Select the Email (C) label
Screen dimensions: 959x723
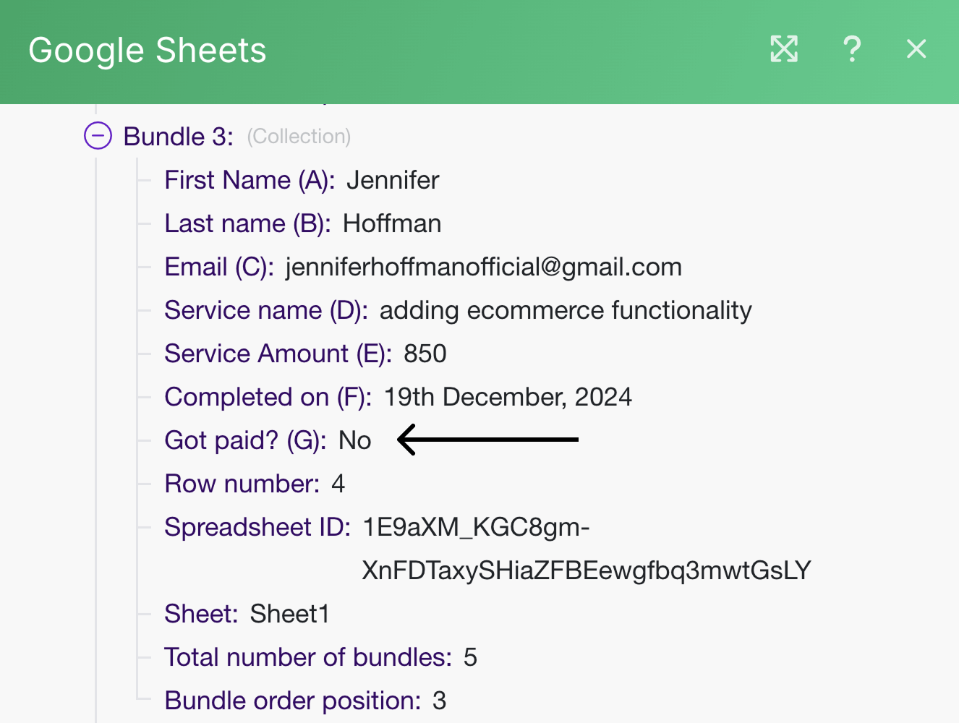(x=218, y=267)
